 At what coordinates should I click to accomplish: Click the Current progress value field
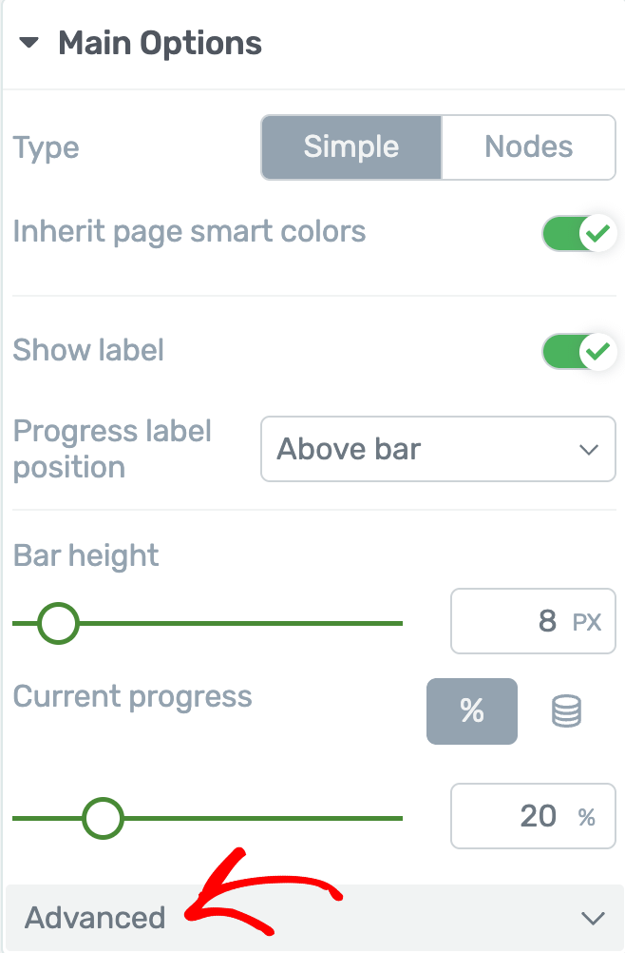point(533,816)
